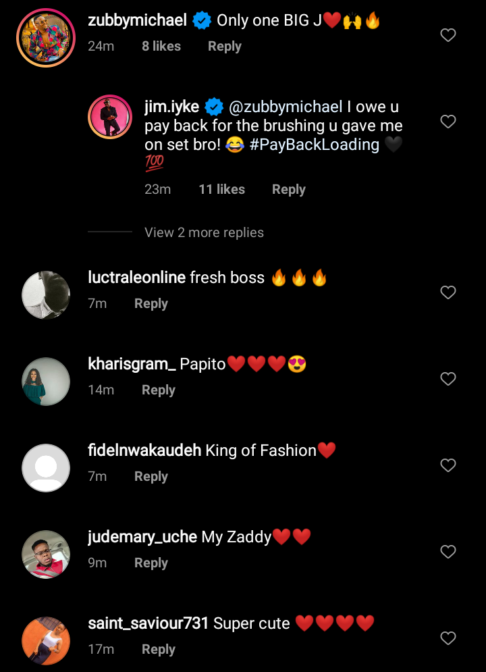
Task: Open the @zubbymichael mention link
Action: [287, 107]
